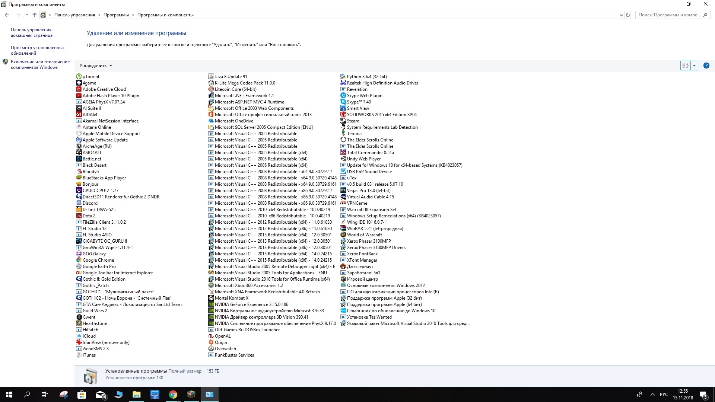Open Microsoft Store from taskbar
Viewport: 715px width, 402px height.
(x=82, y=395)
